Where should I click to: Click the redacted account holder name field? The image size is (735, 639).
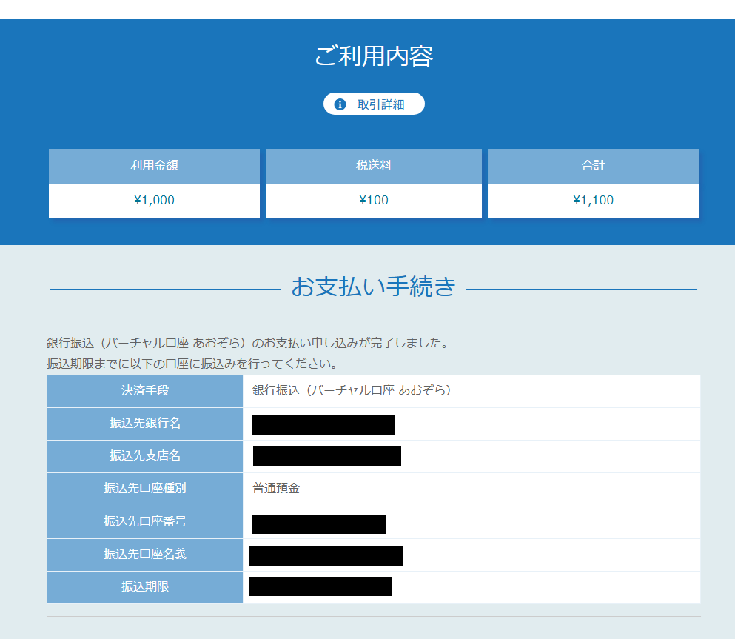pyautogui.click(x=326, y=555)
